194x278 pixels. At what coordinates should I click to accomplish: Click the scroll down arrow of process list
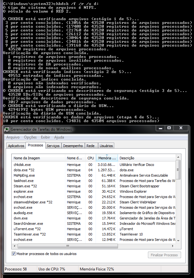click(x=178, y=241)
